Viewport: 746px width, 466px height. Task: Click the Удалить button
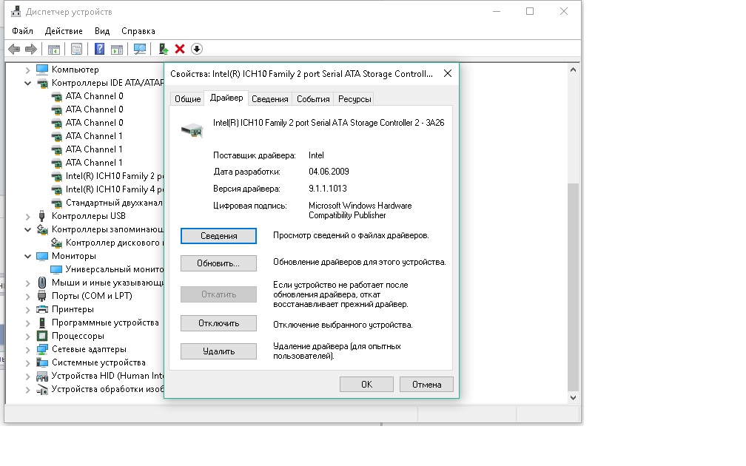[218, 351]
